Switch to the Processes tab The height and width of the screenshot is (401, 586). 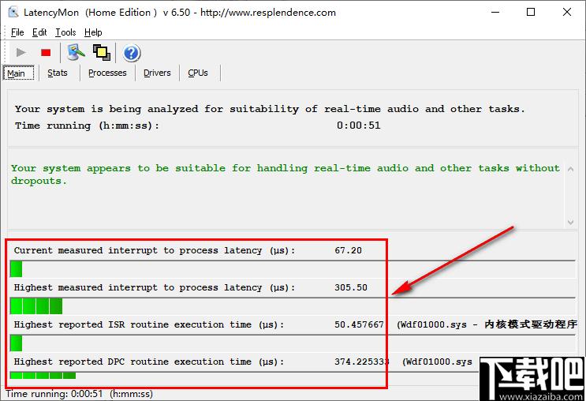click(x=107, y=73)
